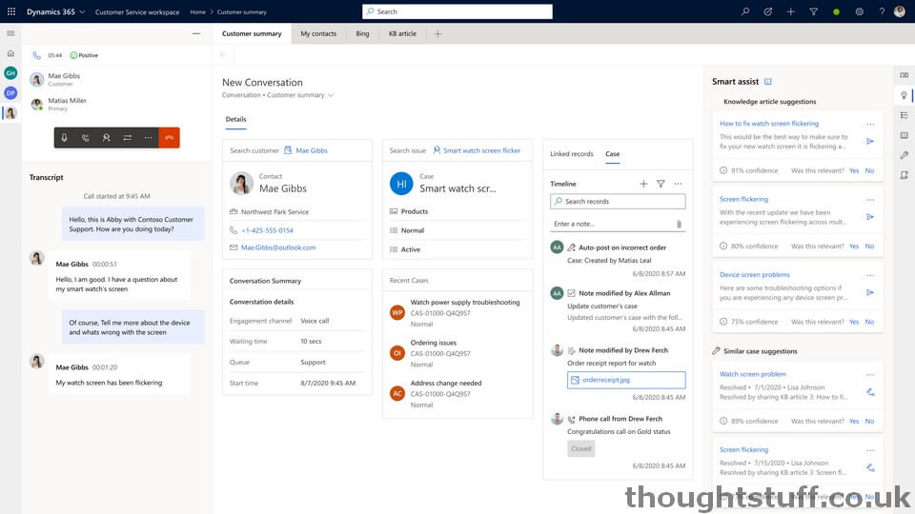
Task: Click the consult agent icon
Action: pos(106,137)
